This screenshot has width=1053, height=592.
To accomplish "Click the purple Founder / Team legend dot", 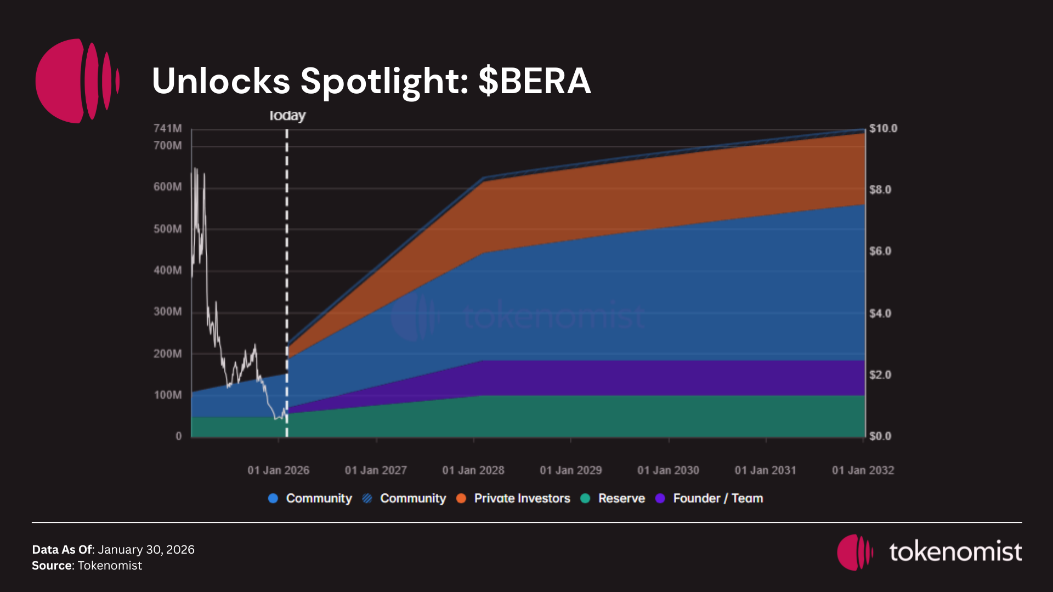I will 660,498.
